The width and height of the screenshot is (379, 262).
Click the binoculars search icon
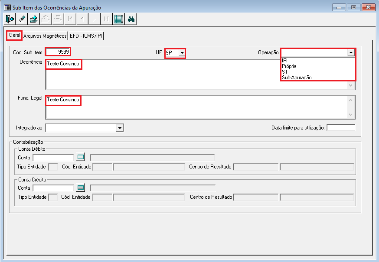(x=131, y=19)
